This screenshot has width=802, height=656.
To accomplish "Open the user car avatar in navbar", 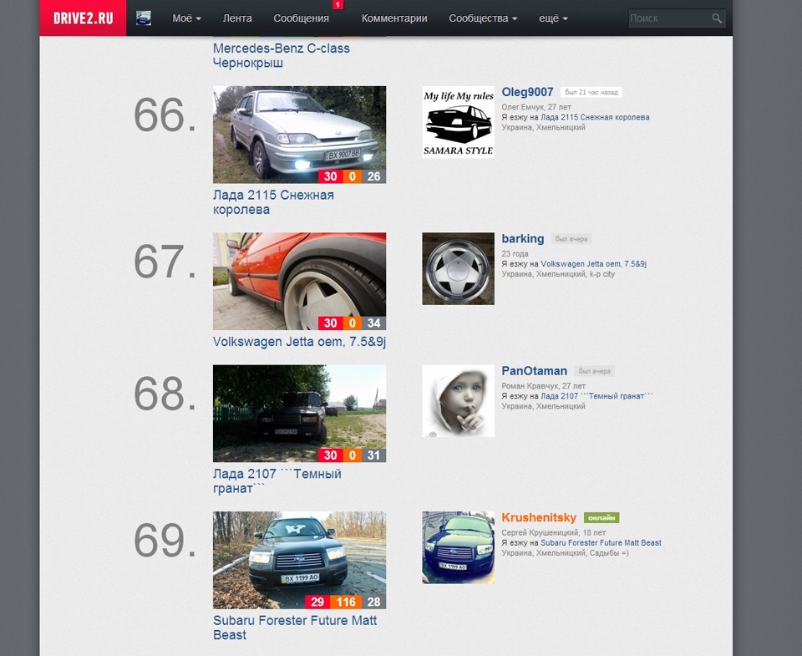I will [144, 18].
